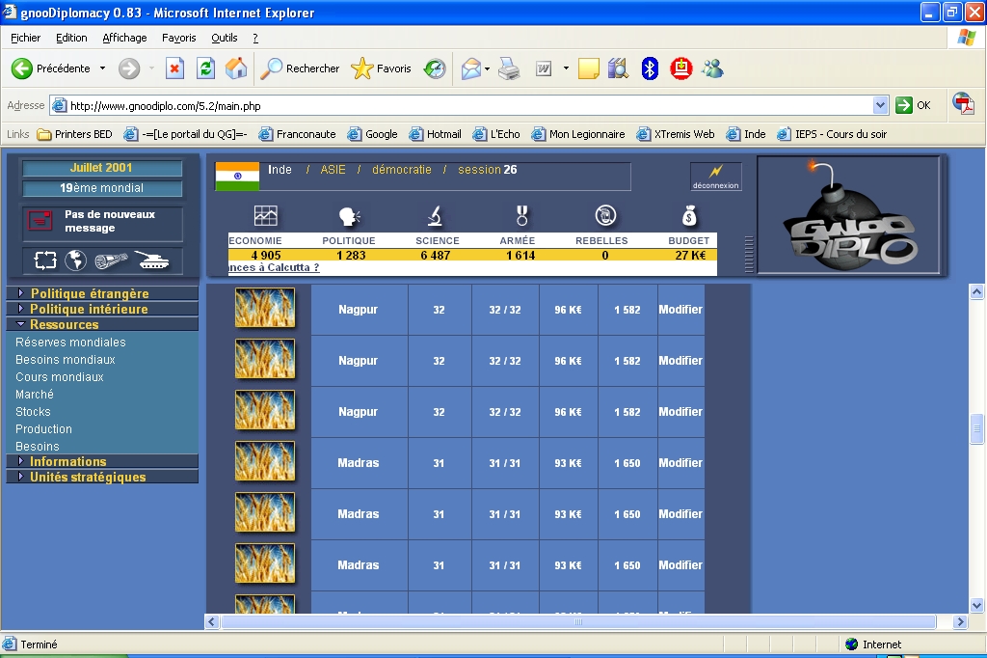Click the tank icon in left panel
The height and width of the screenshot is (658, 987).
click(152, 260)
